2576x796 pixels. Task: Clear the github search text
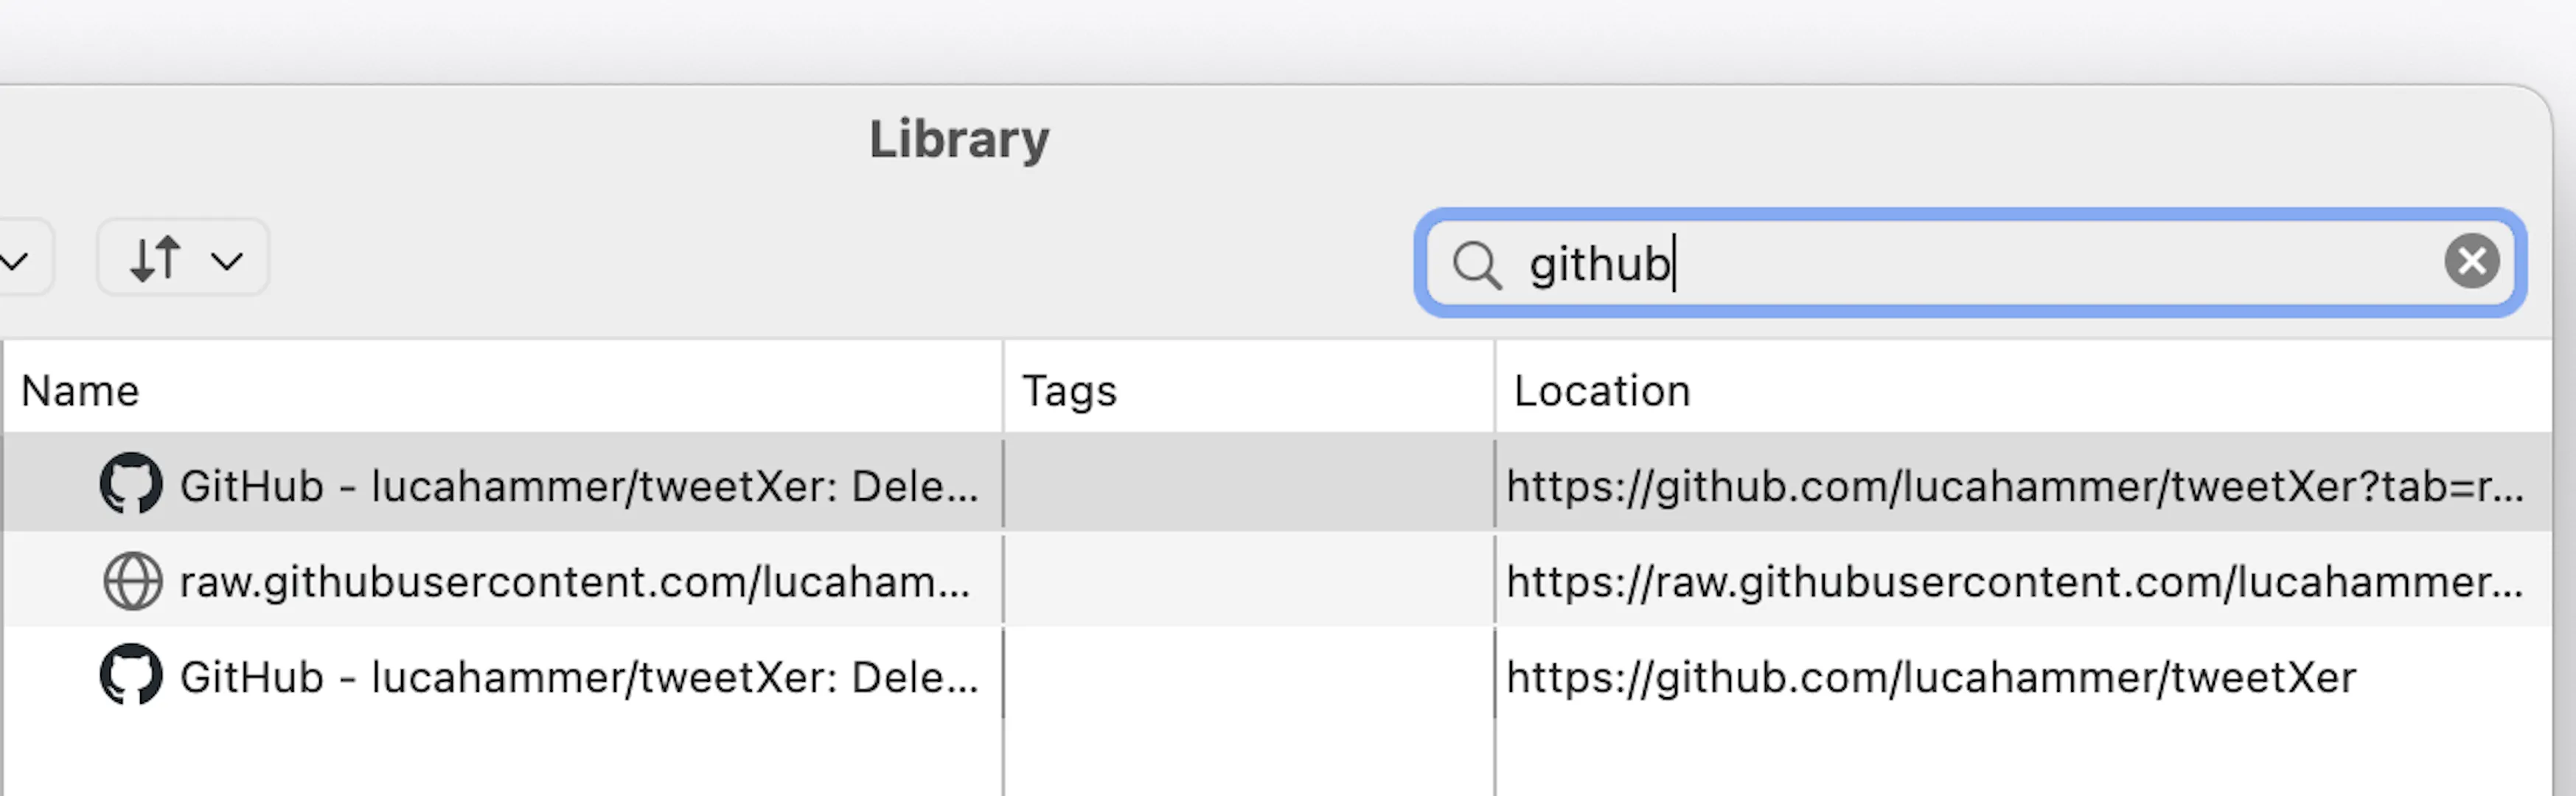coord(2471,262)
